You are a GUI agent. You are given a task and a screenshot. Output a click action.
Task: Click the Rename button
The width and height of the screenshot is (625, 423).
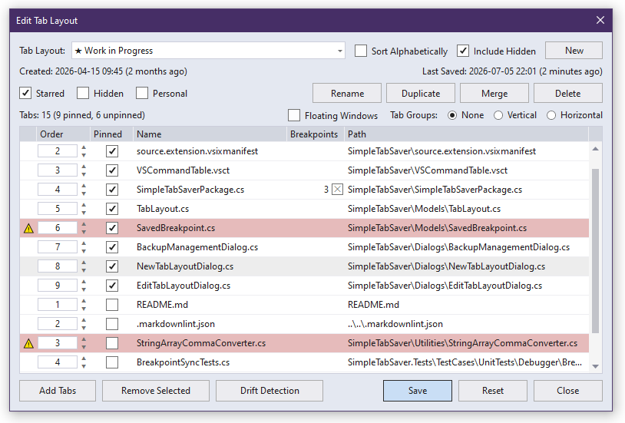[347, 94]
